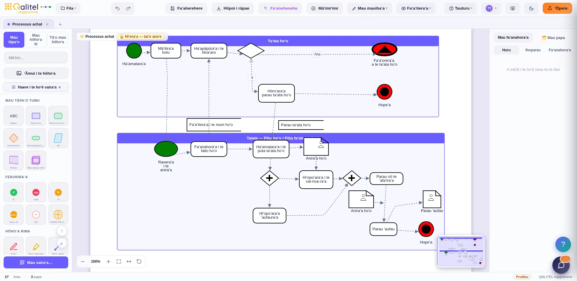The image size is (577, 281).
Task: Select the 'AORE RĀ crossed-circle icon
Action: coord(58,214)
